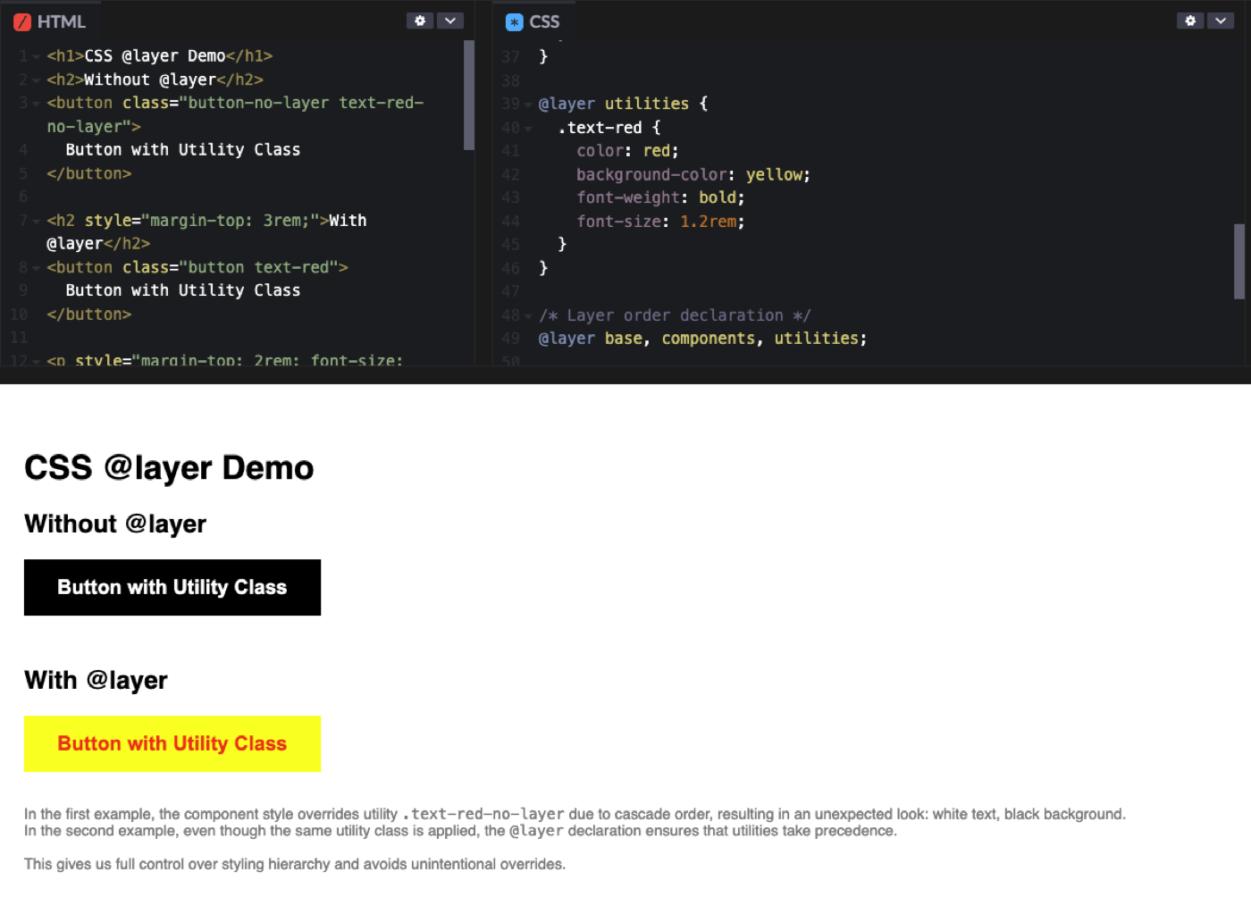Collapse CSS line 40 fold arrow
This screenshot has width=1251, height=897.
pos(528,129)
